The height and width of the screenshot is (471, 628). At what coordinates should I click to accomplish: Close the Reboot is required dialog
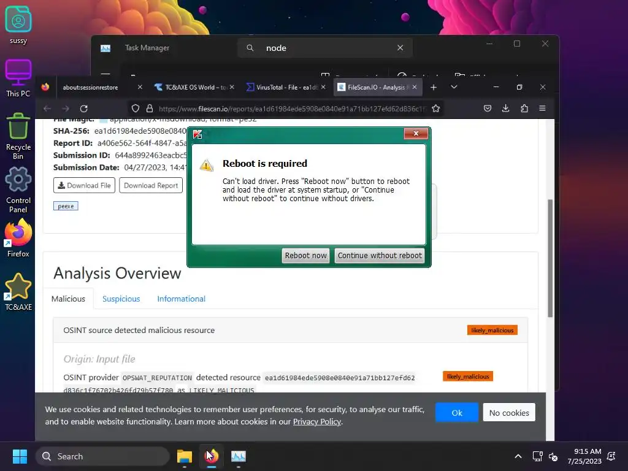point(416,134)
